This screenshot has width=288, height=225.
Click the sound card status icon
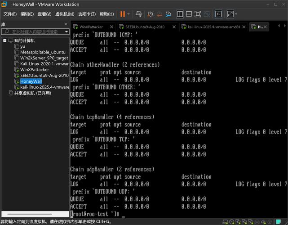[264, 222]
